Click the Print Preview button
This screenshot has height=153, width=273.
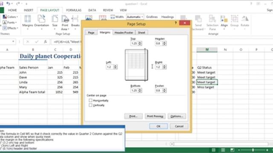(155, 116)
